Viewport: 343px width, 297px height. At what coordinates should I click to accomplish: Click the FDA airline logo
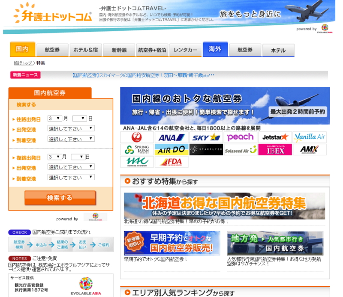point(171,162)
